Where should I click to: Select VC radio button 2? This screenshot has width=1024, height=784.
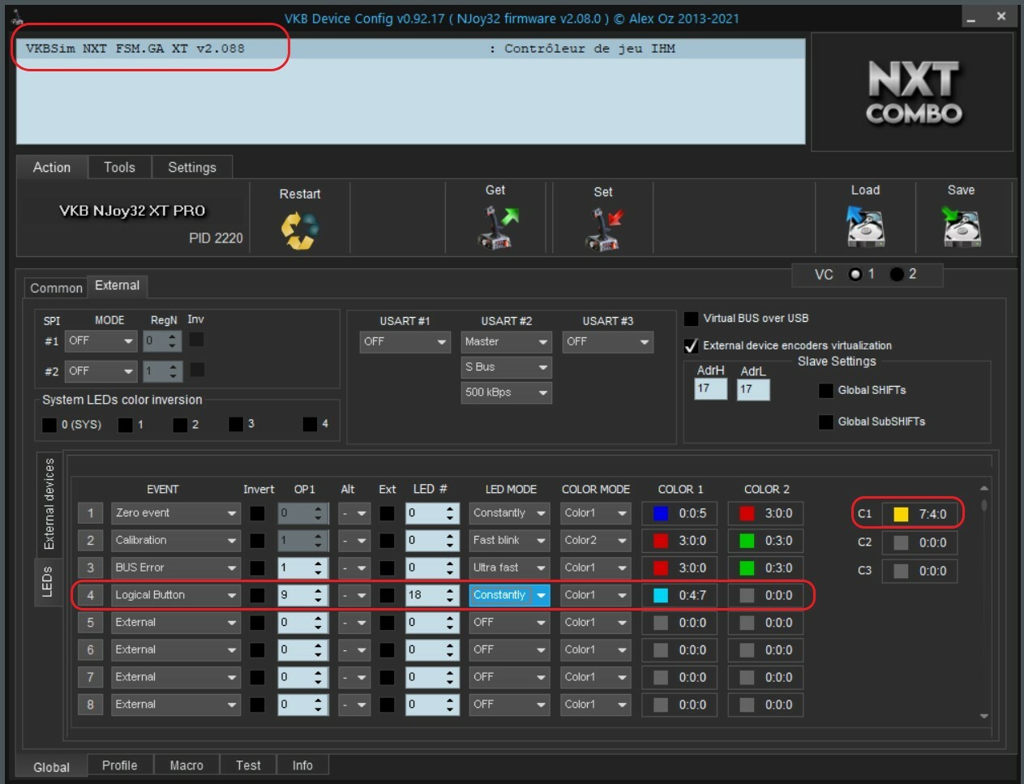(897, 274)
